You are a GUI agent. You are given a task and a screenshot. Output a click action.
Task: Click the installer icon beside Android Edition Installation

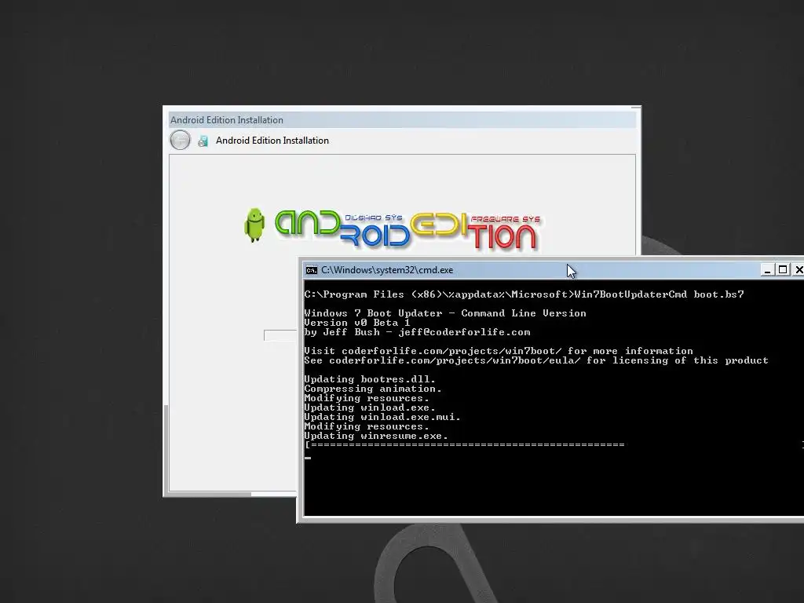tap(203, 141)
